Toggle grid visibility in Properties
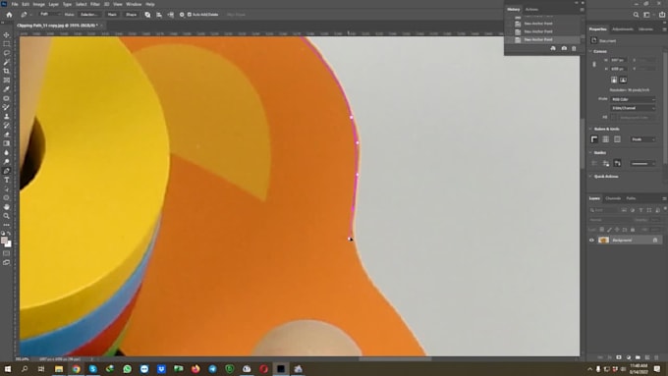The width and height of the screenshot is (668, 376). 606,139
